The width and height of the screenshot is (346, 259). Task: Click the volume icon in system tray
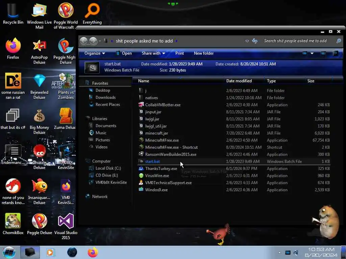(296, 253)
